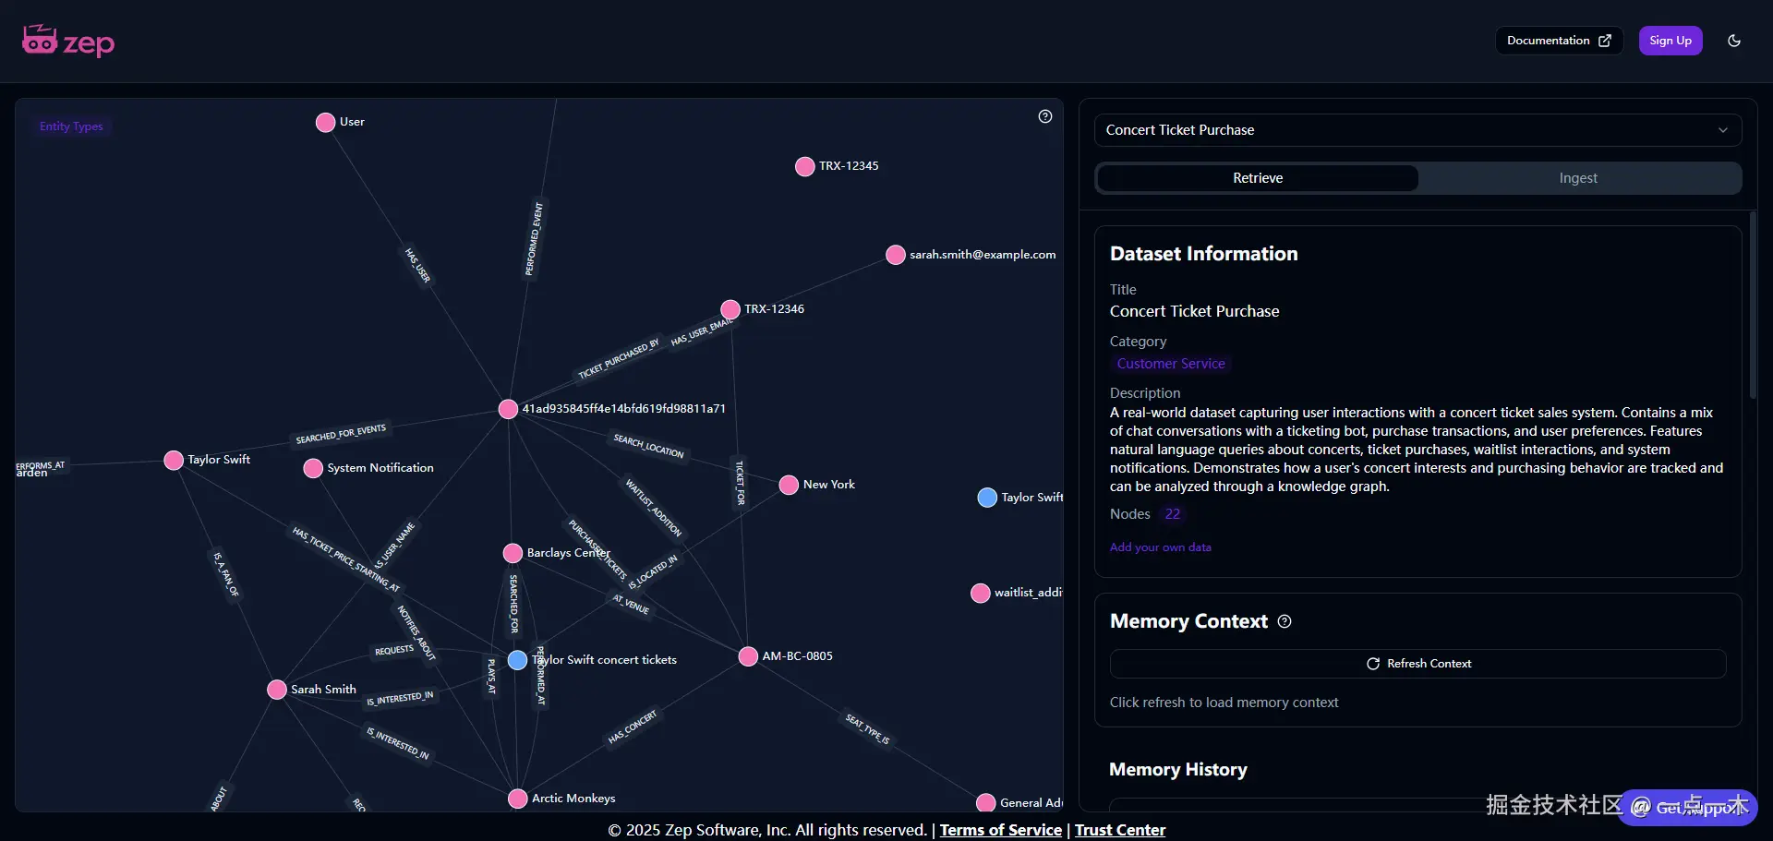Screen dimensions: 1773x841
Task: Click the SEARCH_LOCATION edge label
Action: pyautogui.click(x=649, y=446)
